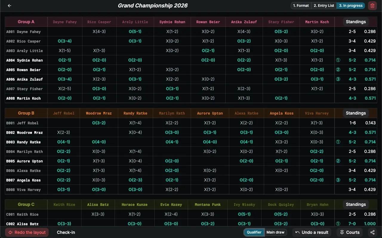
Task: Click Woodrow Mraz vs Viva Harvey X(0-3) cell
Action: (317, 132)
